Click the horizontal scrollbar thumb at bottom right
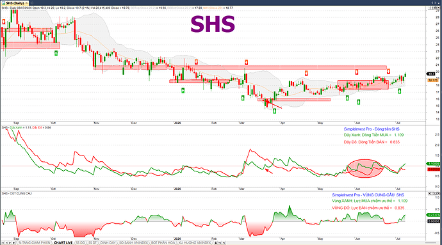The height and width of the screenshot is (245, 442). click(x=430, y=242)
